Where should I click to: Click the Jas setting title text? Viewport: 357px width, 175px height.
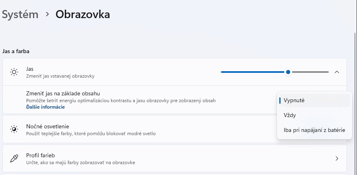(x=30, y=69)
